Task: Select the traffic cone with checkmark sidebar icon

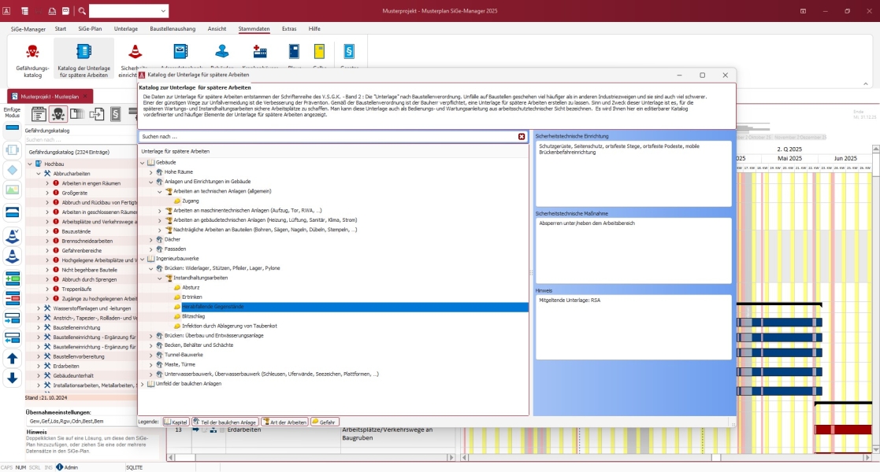Action: coord(13,236)
